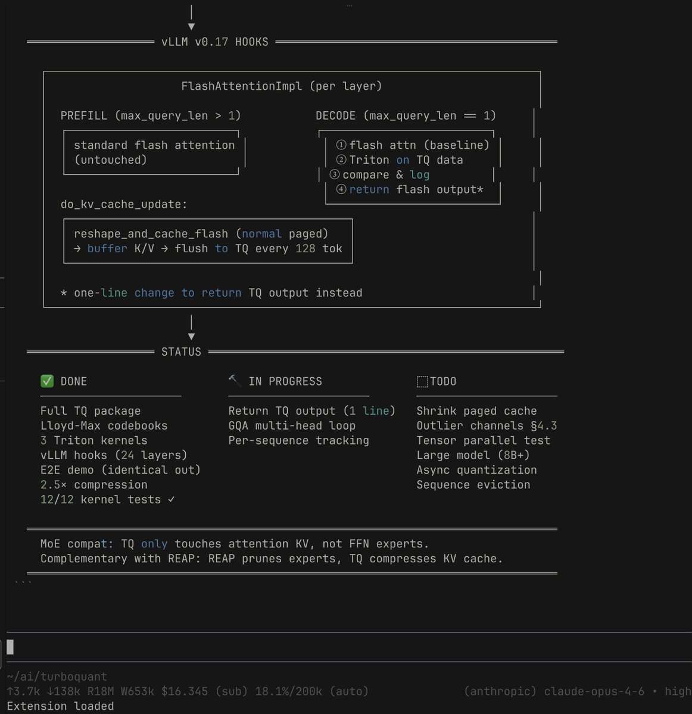
Task: Click 'W653k' cache write stat
Action: pos(138,691)
